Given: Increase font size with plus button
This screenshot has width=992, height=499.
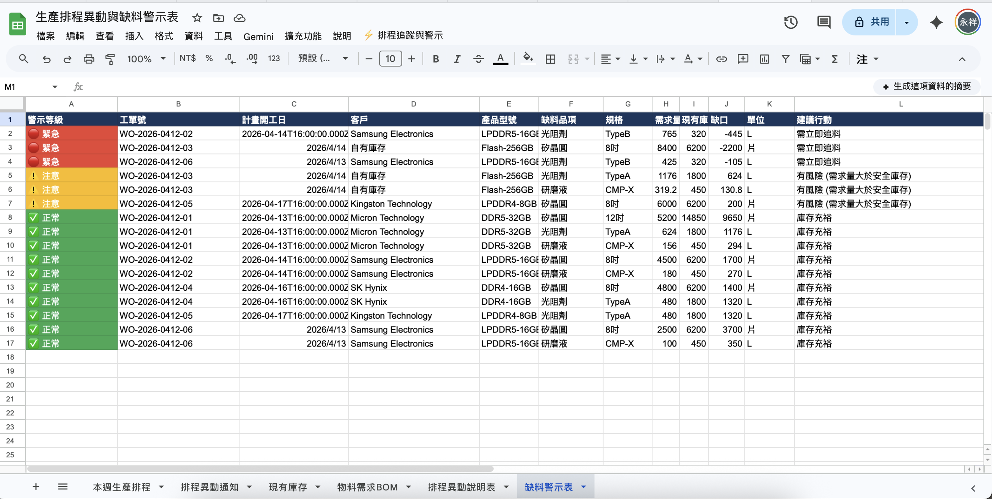Looking at the screenshot, I should click(x=412, y=59).
